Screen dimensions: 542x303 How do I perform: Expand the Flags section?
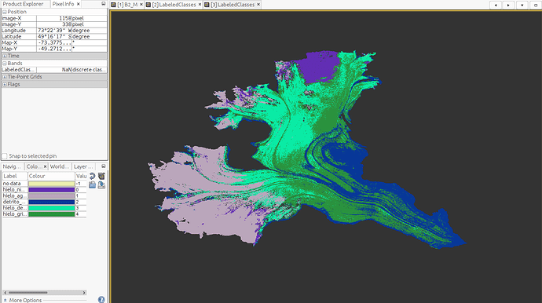coord(5,84)
